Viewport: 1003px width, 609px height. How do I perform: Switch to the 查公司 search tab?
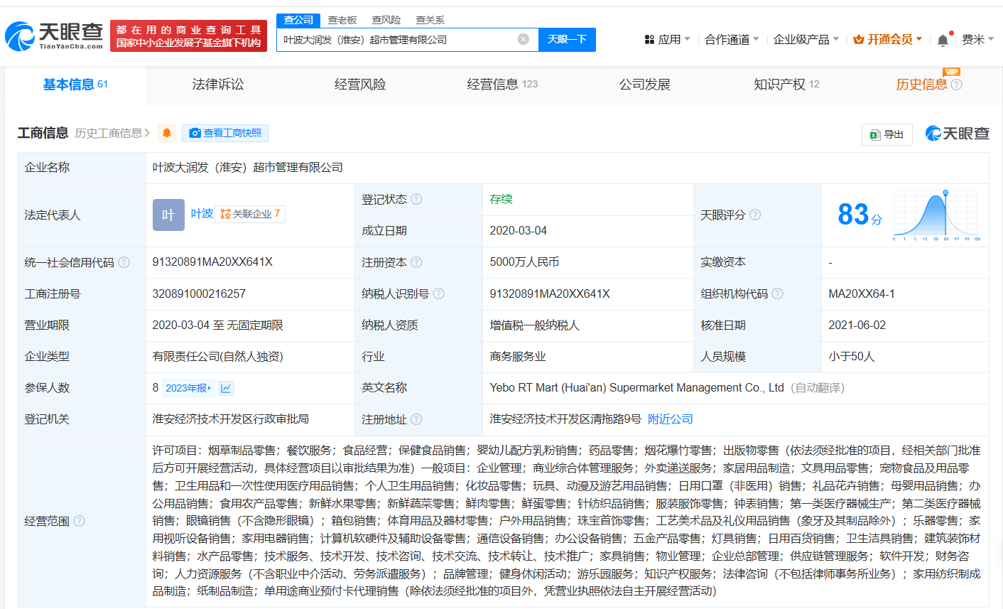(x=298, y=20)
